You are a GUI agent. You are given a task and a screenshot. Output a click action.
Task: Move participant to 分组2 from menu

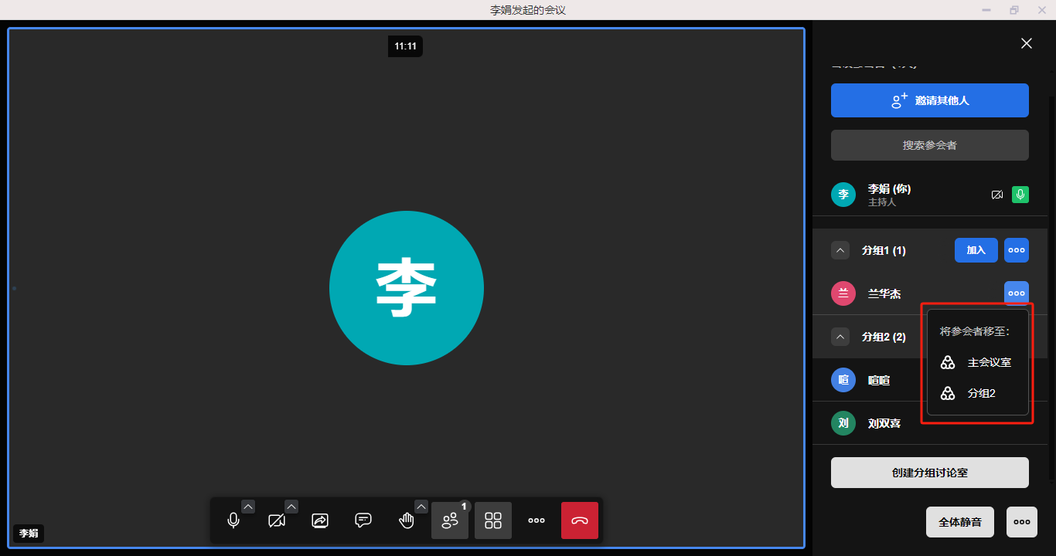pyautogui.click(x=978, y=393)
